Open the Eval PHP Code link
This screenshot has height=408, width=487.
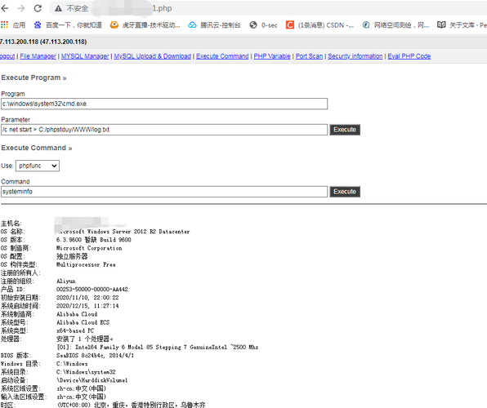[x=409, y=56]
